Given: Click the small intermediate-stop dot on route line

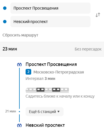Looking at the screenshot, I should point(19,112).
